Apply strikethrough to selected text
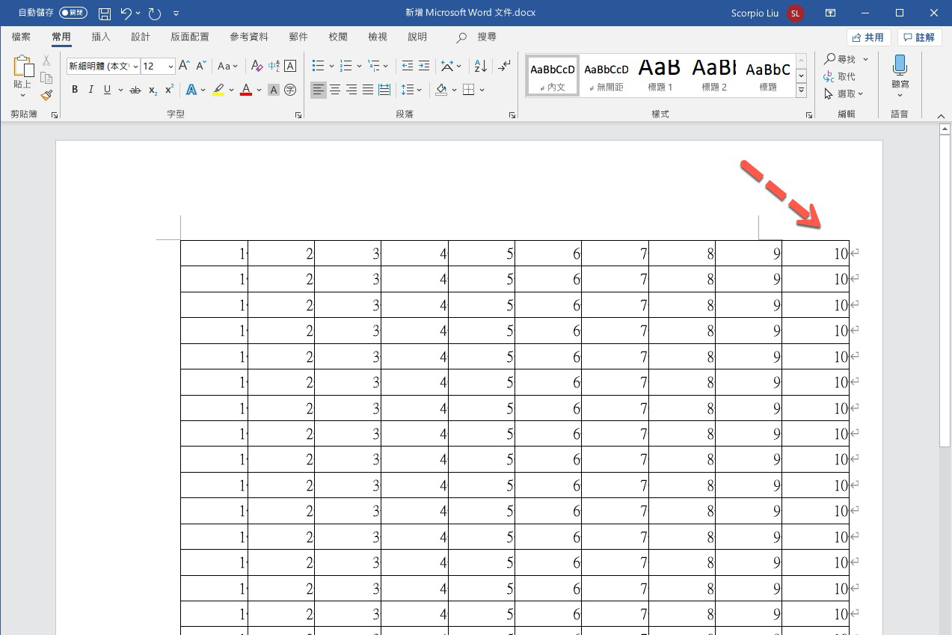Screen dimensions: 952x635 pyautogui.click(x=135, y=89)
